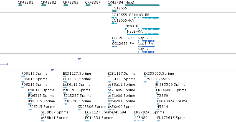
Task: Select the IP06115.3prime feature
Action: click(30, 93)
